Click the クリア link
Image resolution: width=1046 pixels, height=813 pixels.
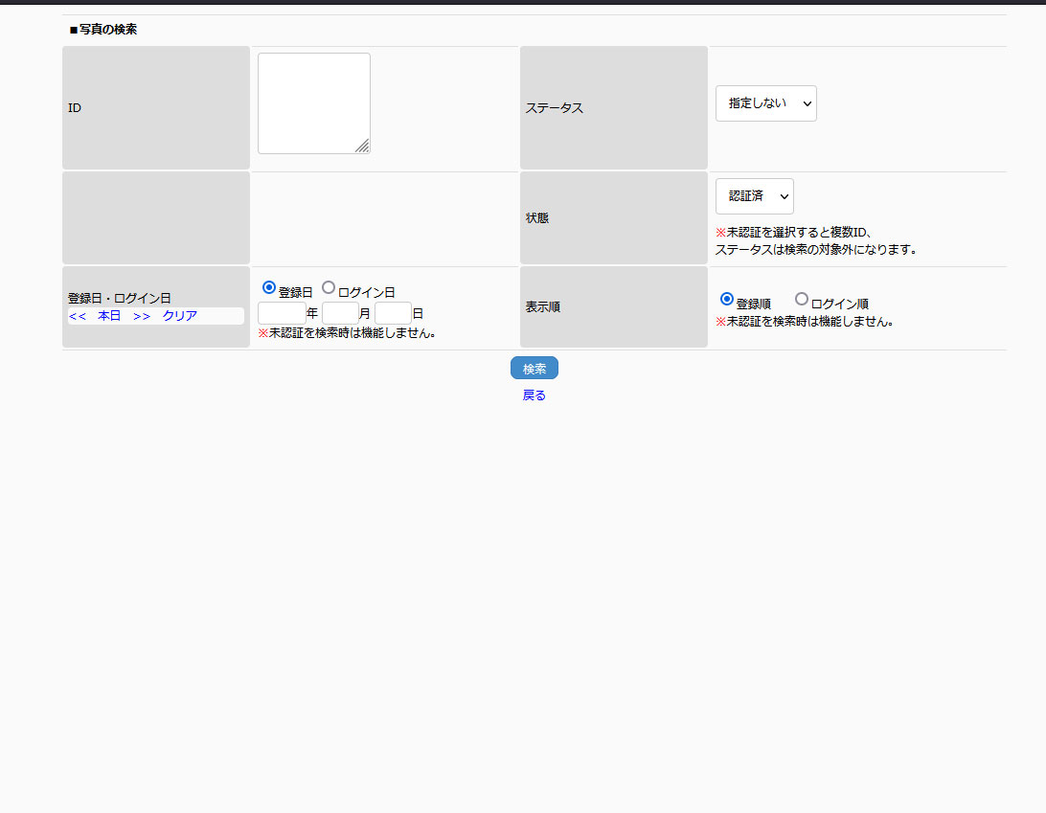[180, 316]
